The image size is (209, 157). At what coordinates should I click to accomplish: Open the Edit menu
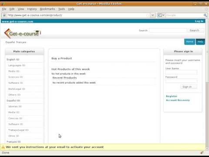[x=12, y=9]
